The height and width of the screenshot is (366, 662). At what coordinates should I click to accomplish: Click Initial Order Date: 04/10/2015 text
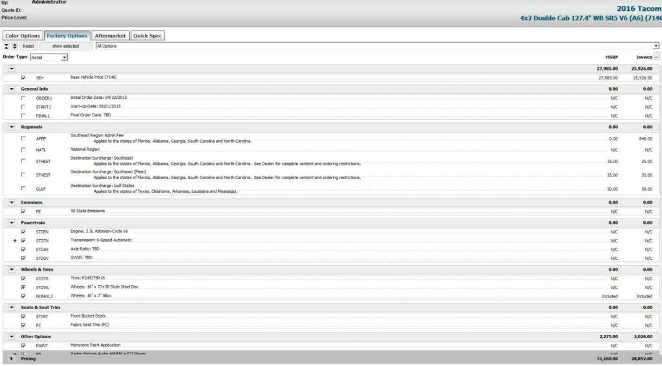point(98,98)
